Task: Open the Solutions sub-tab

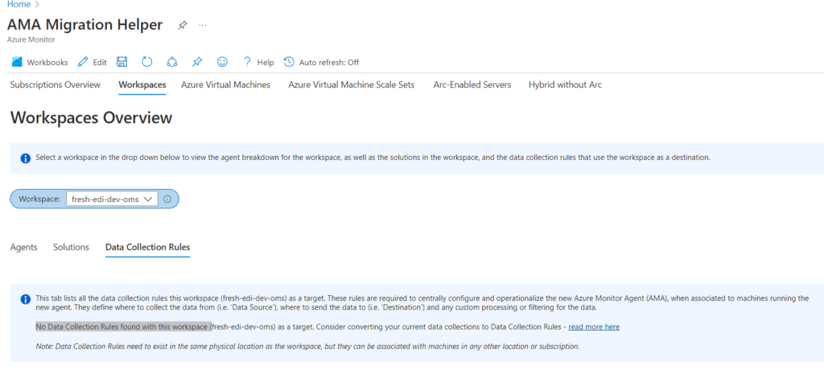Action: pyautogui.click(x=71, y=247)
